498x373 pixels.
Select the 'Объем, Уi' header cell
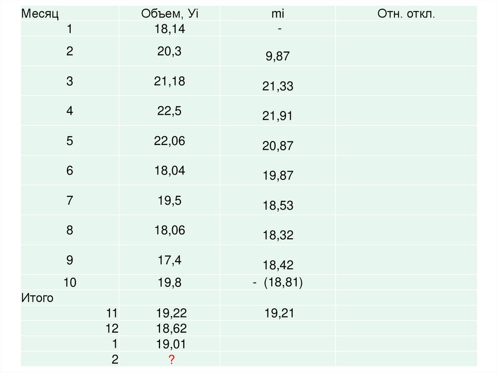point(170,14)
